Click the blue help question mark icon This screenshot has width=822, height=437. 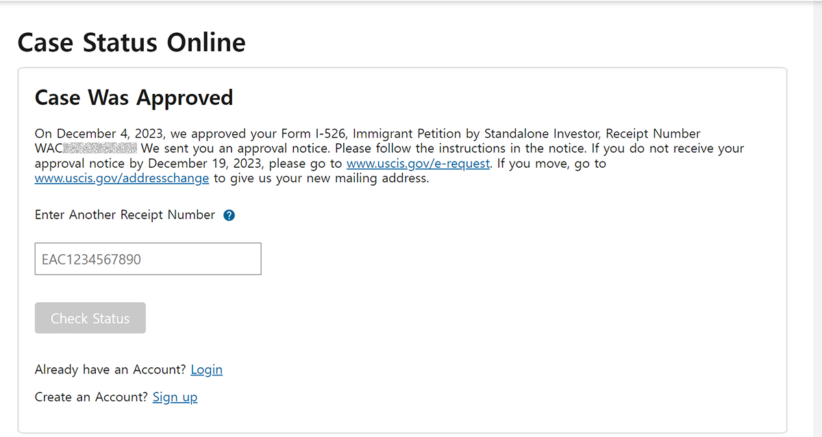pyautogui.click(x=229, y=215)
